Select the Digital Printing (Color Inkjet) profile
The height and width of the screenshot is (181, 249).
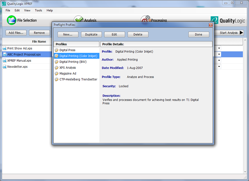(x=77, y=56)
